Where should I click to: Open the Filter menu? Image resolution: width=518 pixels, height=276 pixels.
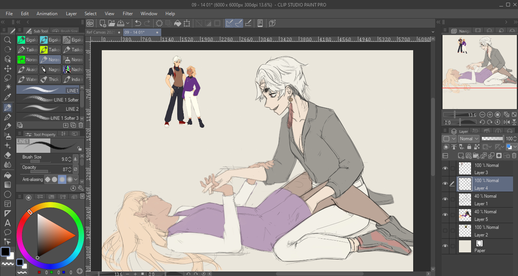click(x=128, y=14)
